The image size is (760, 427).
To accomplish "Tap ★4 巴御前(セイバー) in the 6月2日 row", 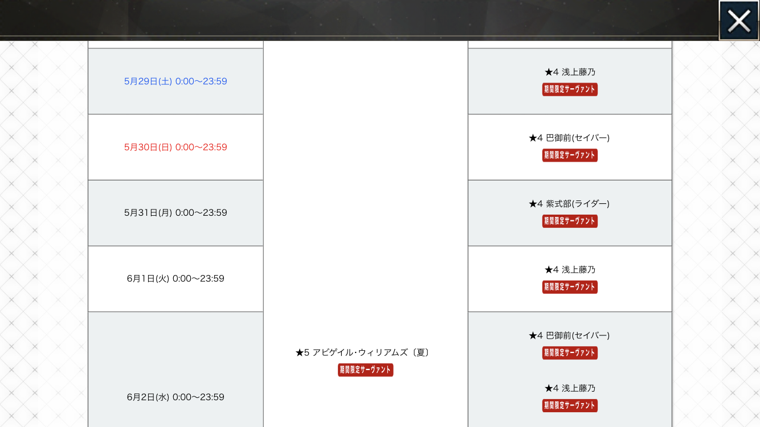I will tap(570, 335).
